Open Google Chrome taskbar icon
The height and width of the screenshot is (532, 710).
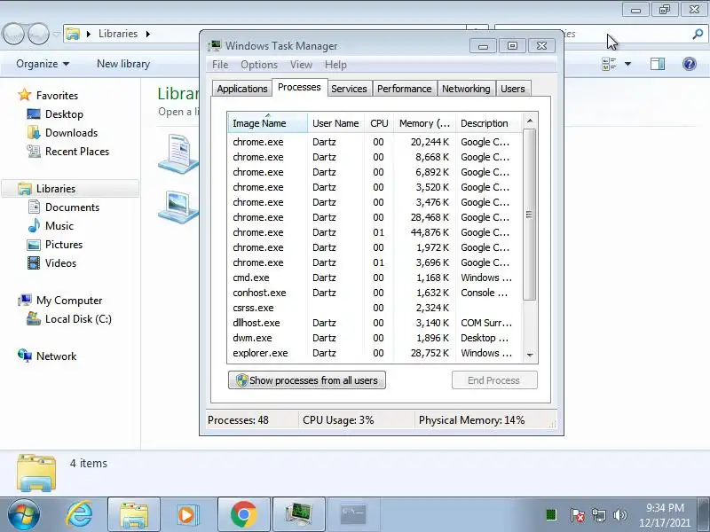[243, 514]
